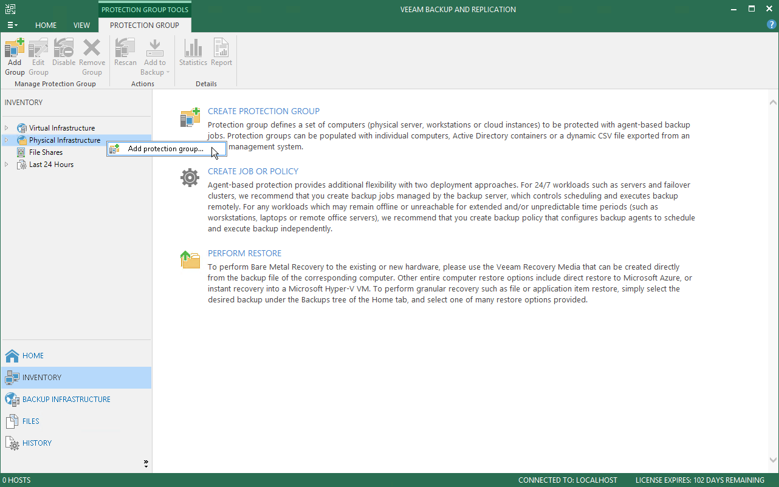Click CONNECTED TO: LOCALHOST status text
The width and height of the screenshot is (779, 487).
point(568,480)
